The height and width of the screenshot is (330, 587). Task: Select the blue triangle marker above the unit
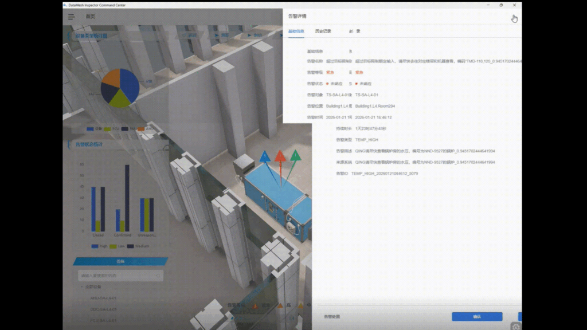[265, 156]
